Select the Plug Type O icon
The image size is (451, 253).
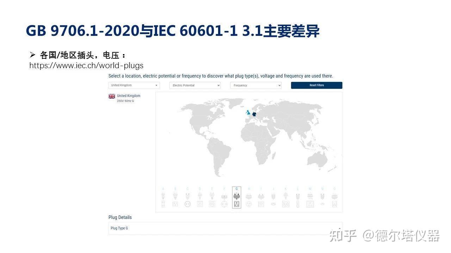(334, 197)
